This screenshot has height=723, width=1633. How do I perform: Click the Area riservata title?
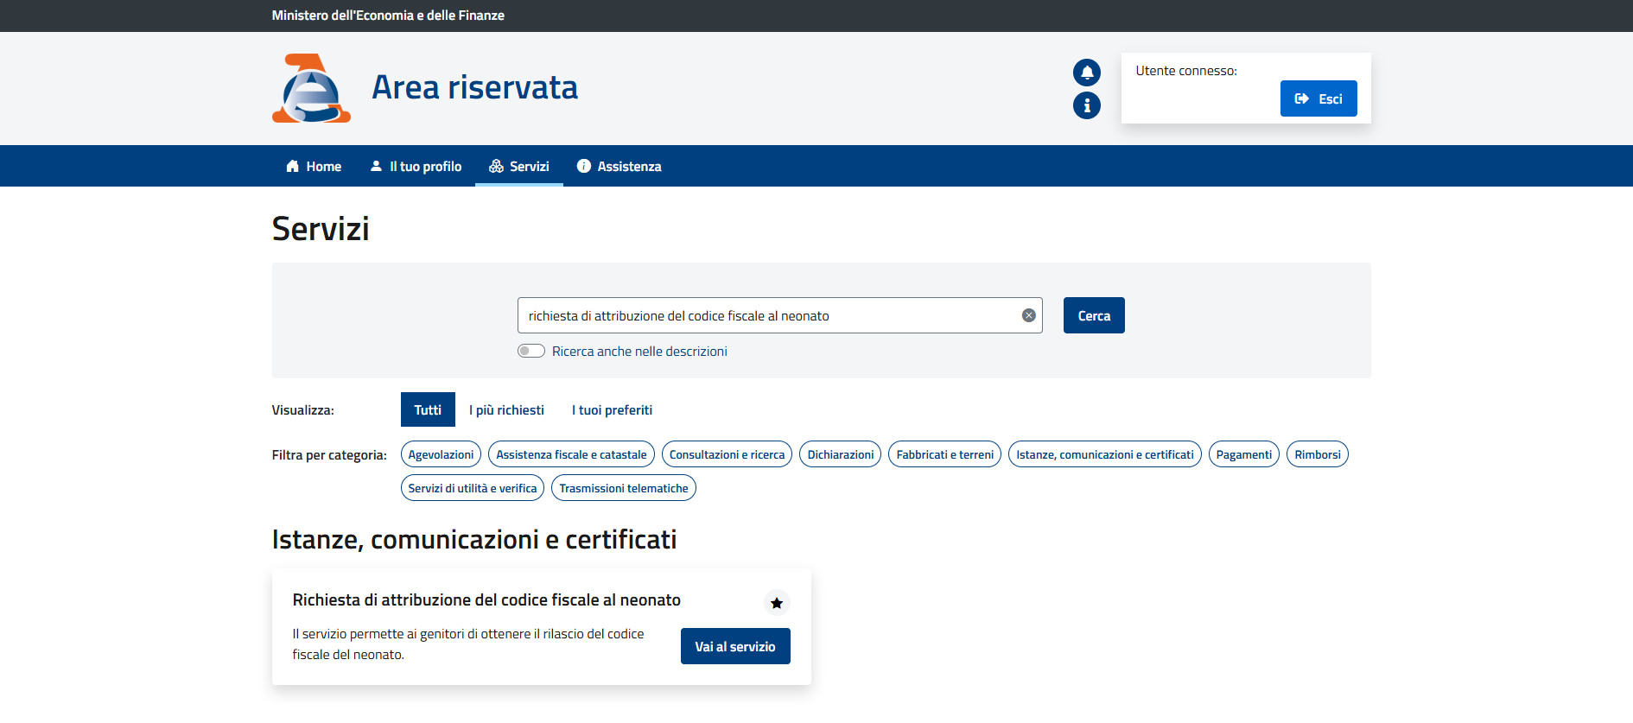click(474, 87)
